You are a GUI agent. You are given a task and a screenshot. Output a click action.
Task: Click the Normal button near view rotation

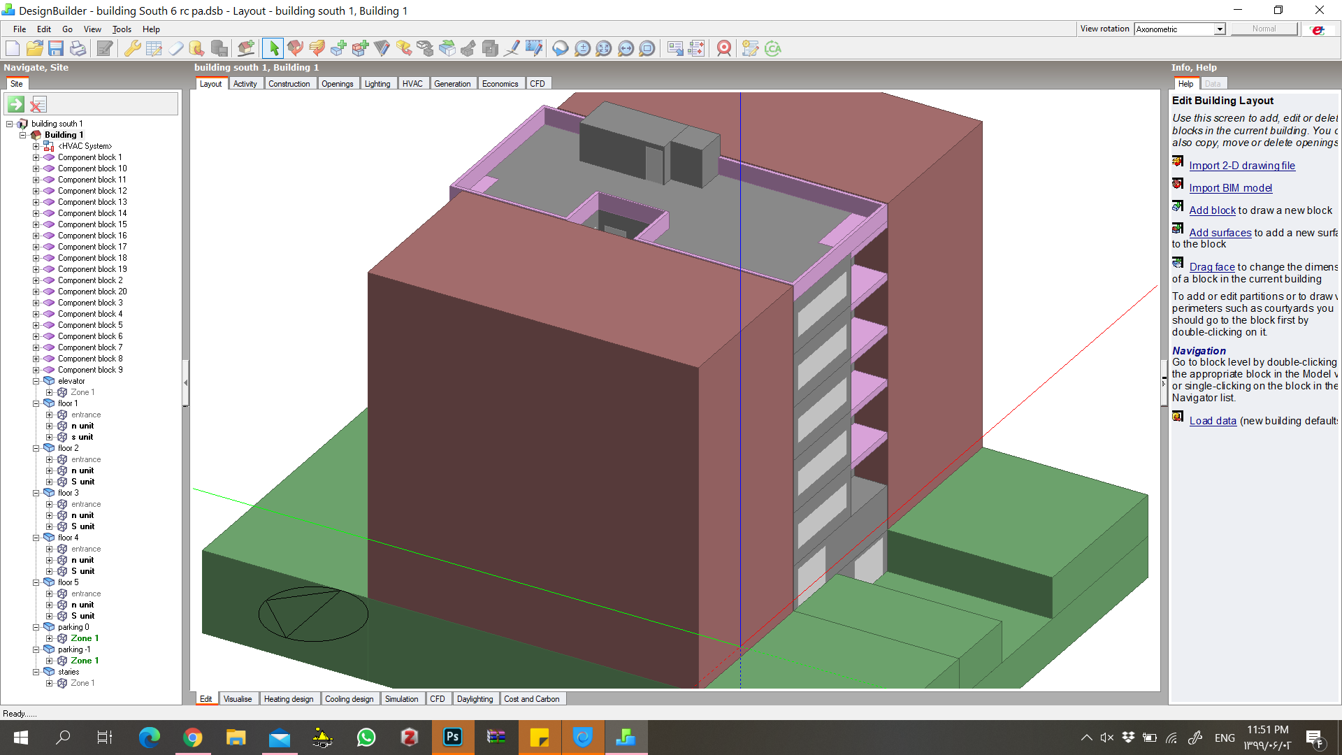(1264, 29)
